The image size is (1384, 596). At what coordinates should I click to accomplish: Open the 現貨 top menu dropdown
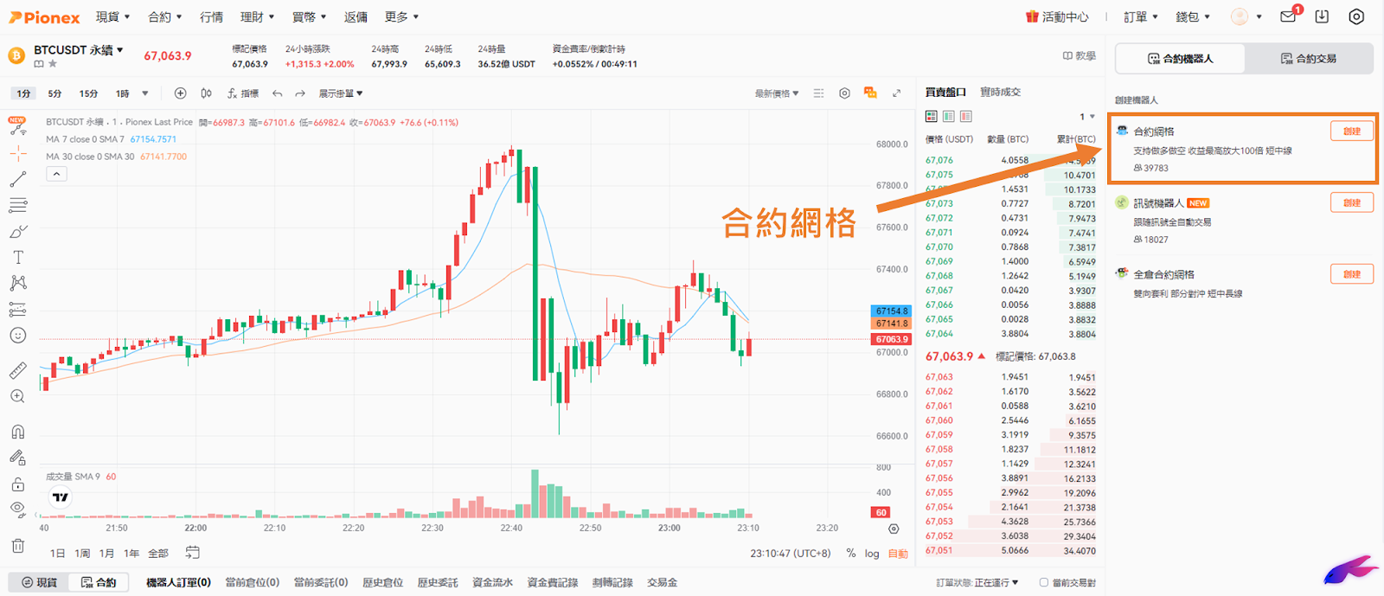coord(113,16)
